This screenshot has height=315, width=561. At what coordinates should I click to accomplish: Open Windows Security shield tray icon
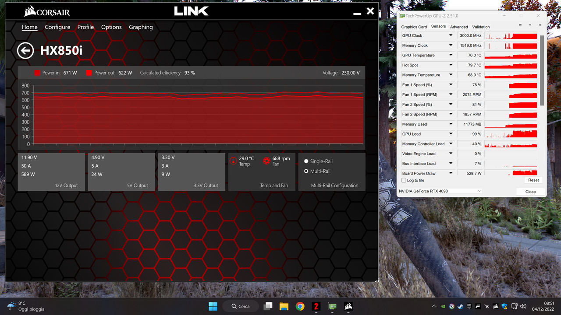point(504,306)
